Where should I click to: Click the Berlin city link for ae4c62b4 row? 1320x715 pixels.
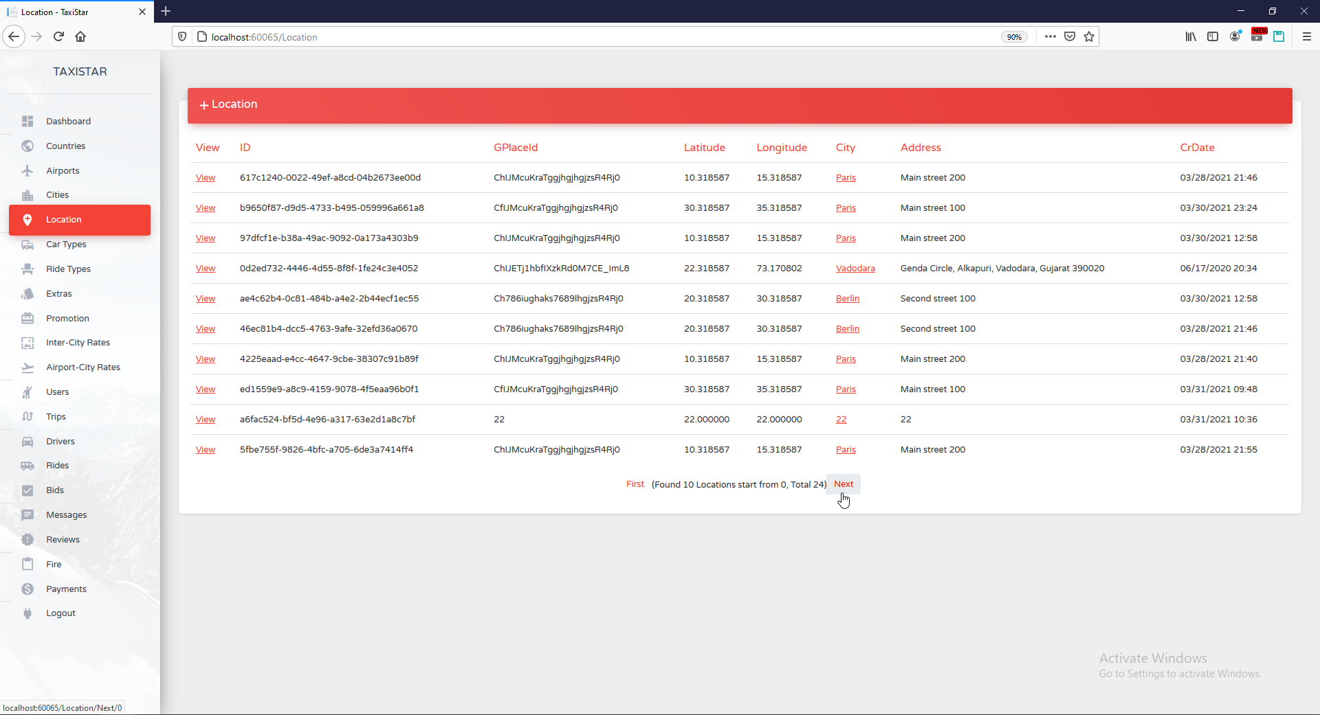point(848,299)
